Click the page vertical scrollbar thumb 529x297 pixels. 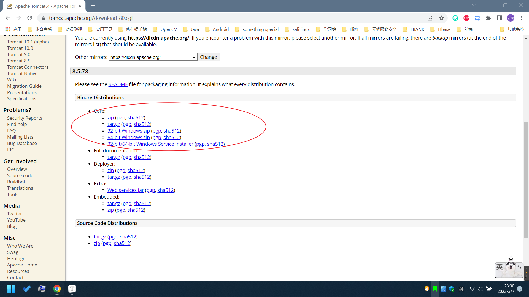point(526,180)
